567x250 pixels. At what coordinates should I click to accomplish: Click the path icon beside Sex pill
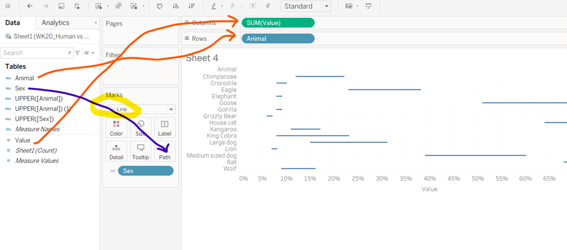[112, 171]
